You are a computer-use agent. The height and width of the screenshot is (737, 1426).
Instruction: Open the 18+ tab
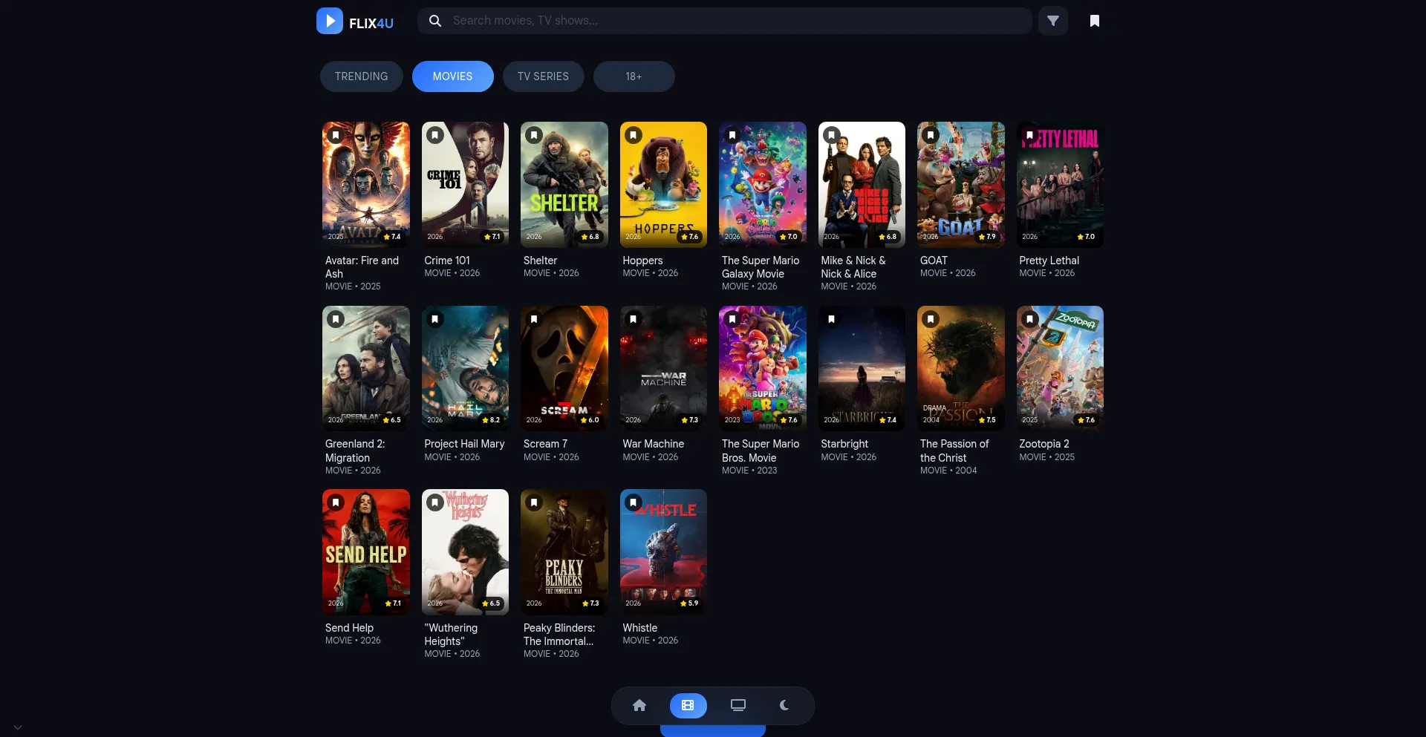[x=634, y=76]
